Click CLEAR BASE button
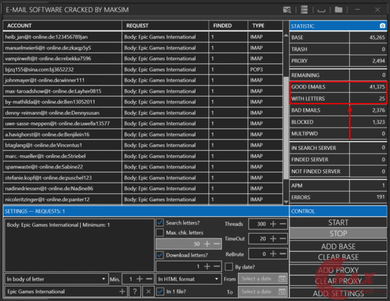The height and width of the screenshot is (301, 390). point(338,257)
